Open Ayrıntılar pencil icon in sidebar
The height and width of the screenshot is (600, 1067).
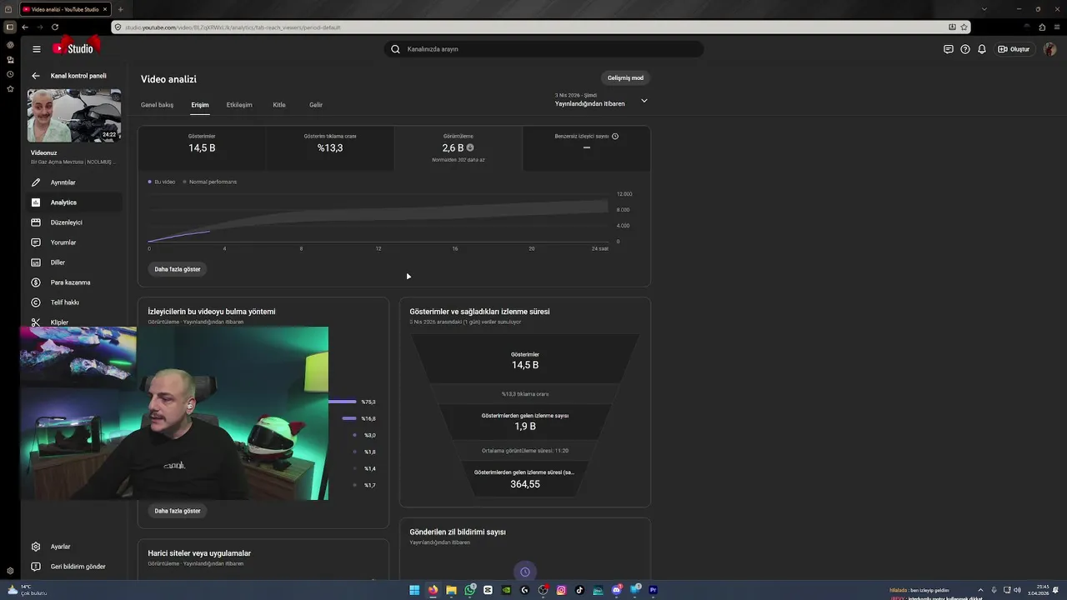click(36, 182)
